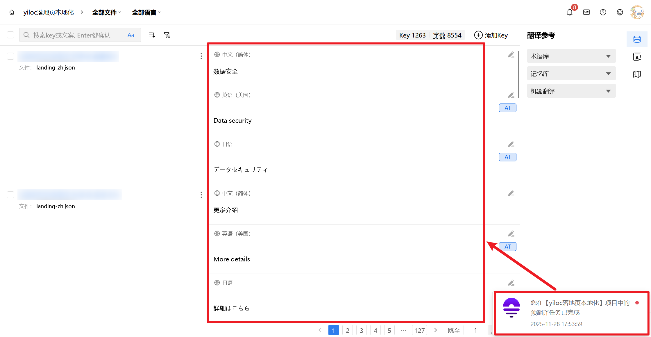Check the second key row checkbox
Viewport: 651px width, 337px height.
10,195
